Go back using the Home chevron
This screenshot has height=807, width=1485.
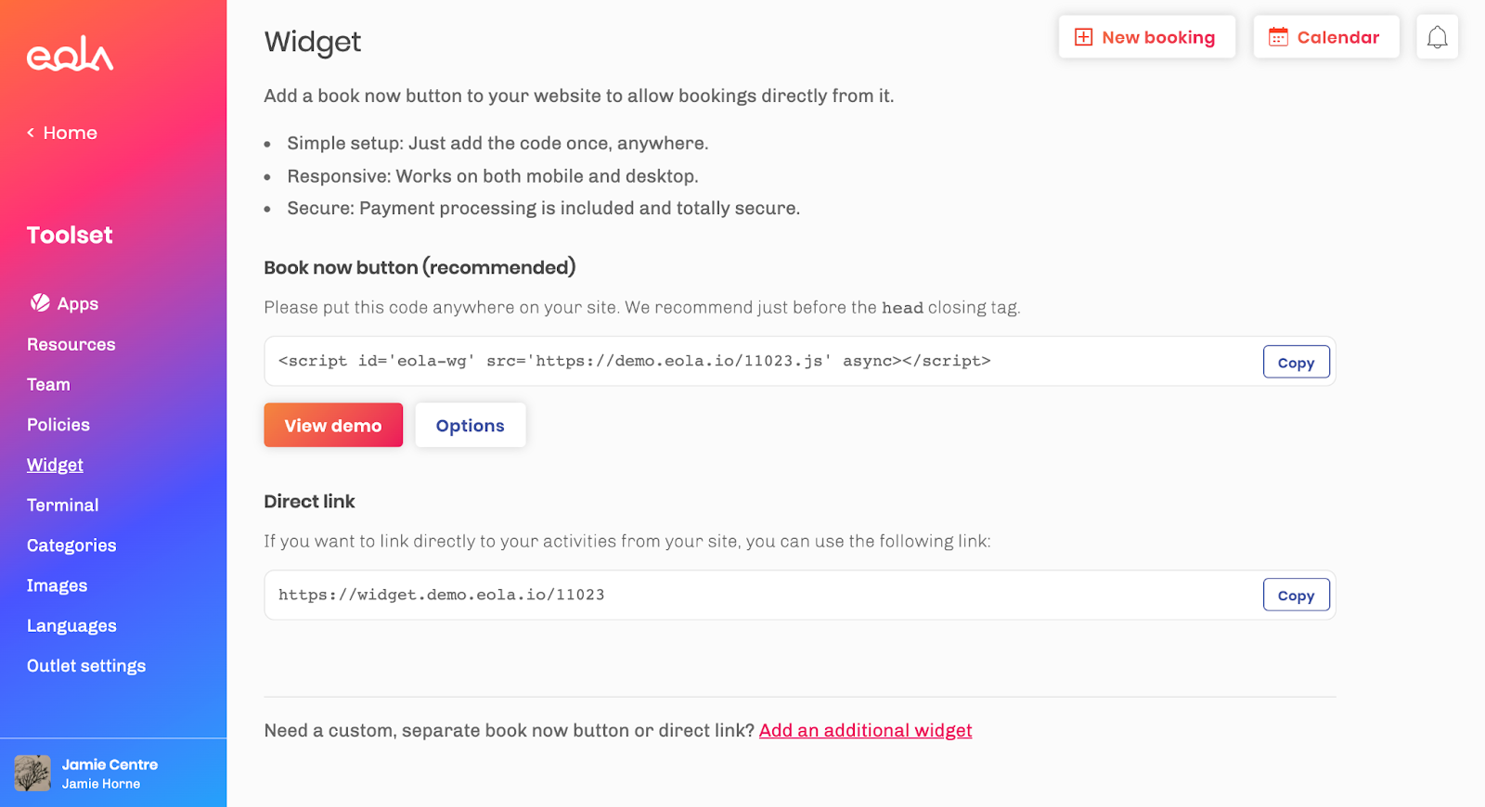coord(31,133)
